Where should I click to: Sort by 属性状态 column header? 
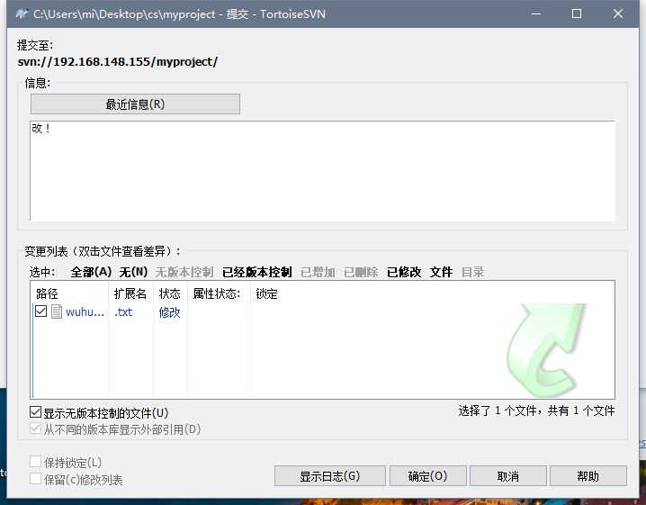tap(219, 293)
